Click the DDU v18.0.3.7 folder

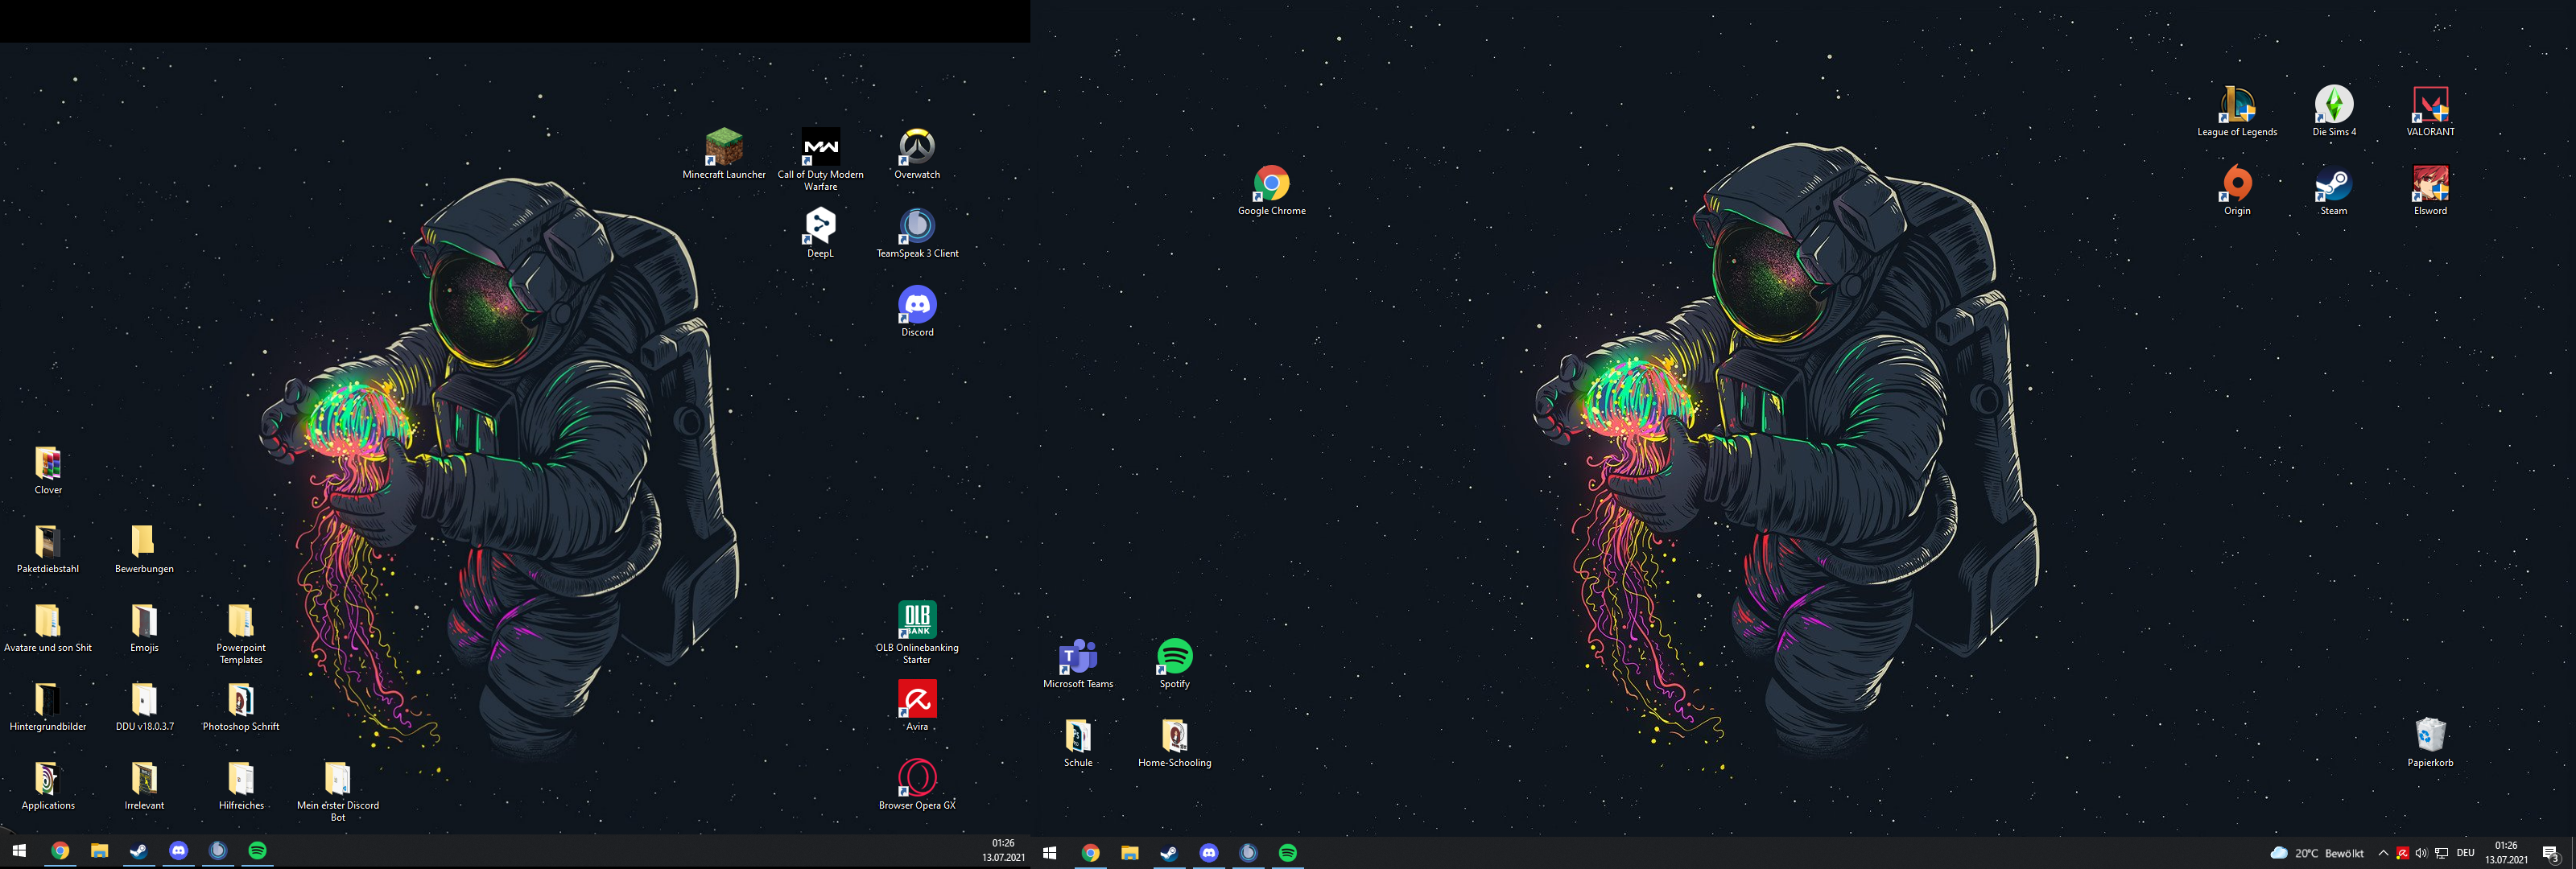(x=144, y=707)
